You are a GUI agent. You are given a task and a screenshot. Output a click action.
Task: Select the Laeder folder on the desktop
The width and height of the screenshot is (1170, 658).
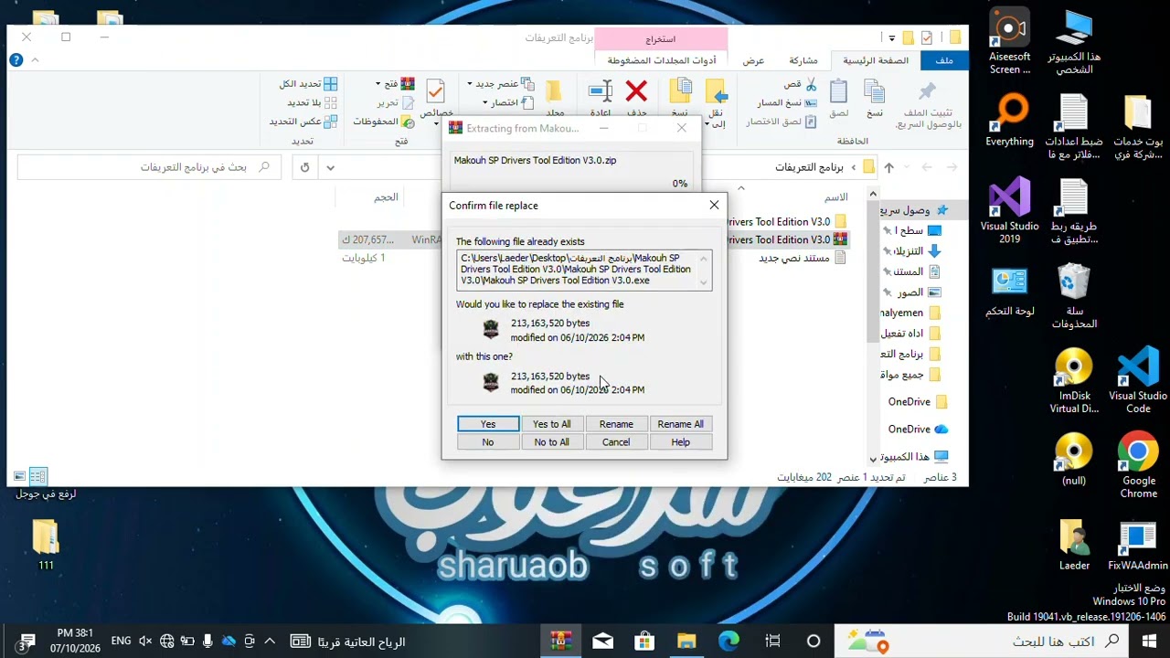point(1074,546)
